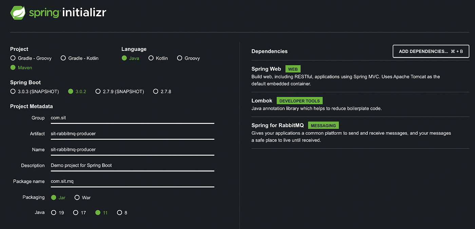The image size is (475, 229).
Task: Edit the Name input field
Action: [x=132, y=150]
